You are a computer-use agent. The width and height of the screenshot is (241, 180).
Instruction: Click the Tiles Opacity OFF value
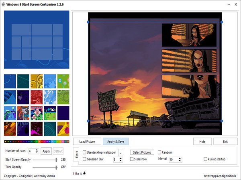(63, 167)
